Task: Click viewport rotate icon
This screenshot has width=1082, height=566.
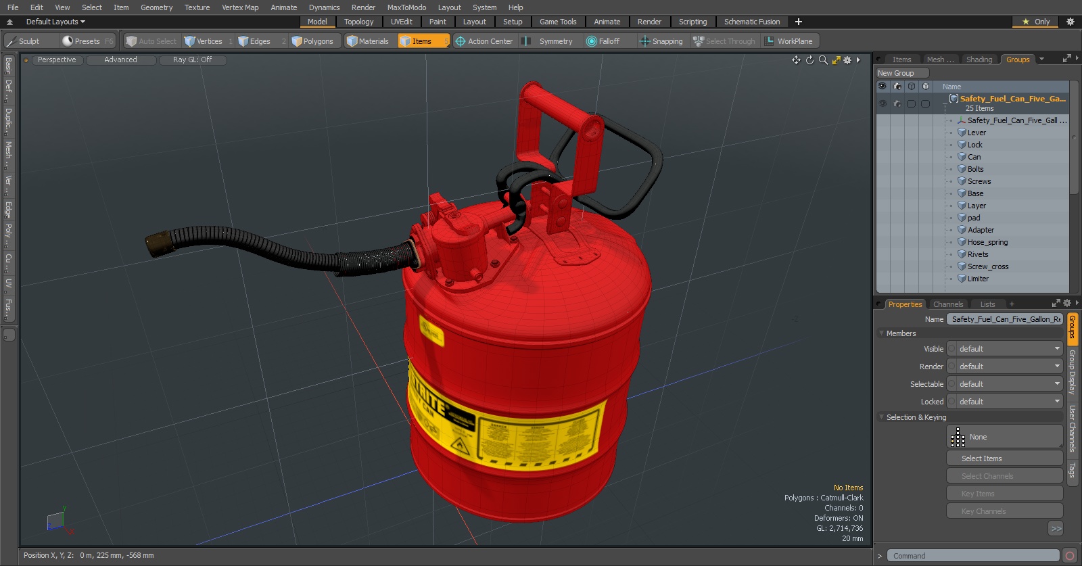Action: (x=809, y=60)
